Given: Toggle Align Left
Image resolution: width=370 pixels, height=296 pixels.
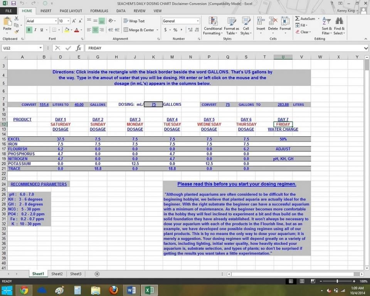Looking at the screenshot, I should click(89, 30).
